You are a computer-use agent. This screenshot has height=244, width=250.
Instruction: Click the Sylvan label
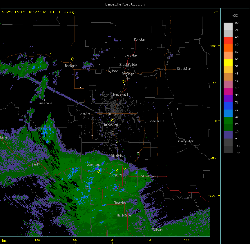pos(113,71)
